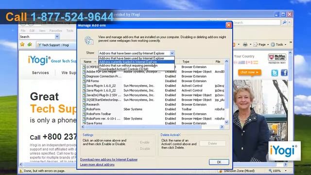Click the IE search magnifier button
This screenshot has height=175, width=311.
coord(284,22)
